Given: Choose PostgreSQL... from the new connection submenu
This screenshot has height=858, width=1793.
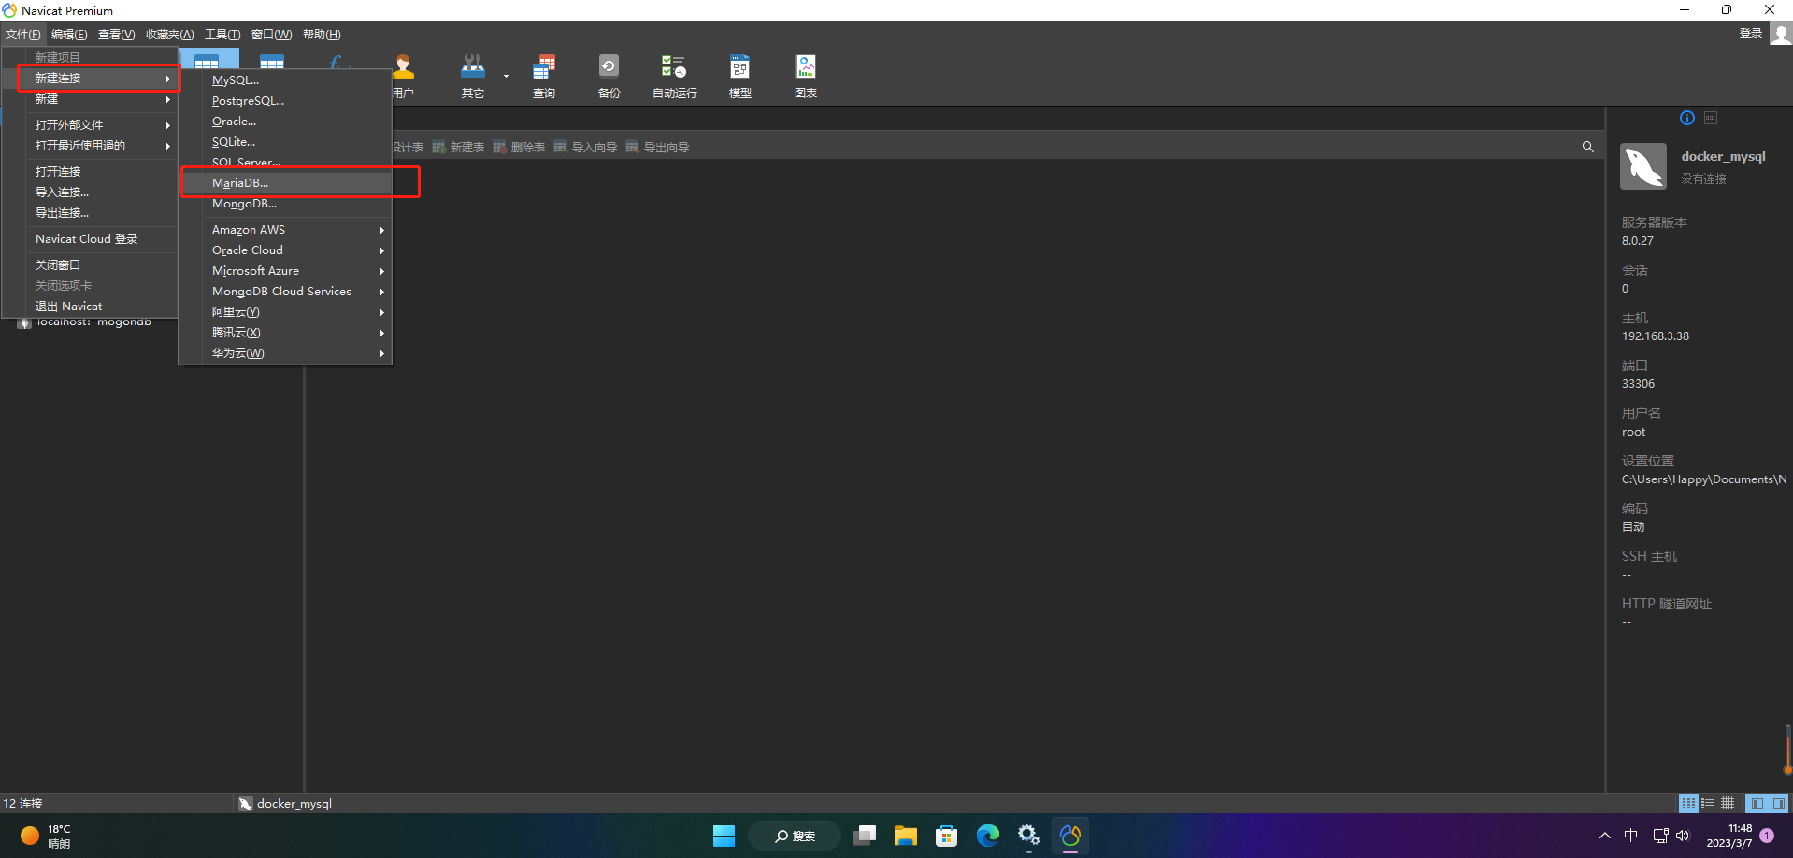Looking at the screenshot, I should (x=286, y=101).
